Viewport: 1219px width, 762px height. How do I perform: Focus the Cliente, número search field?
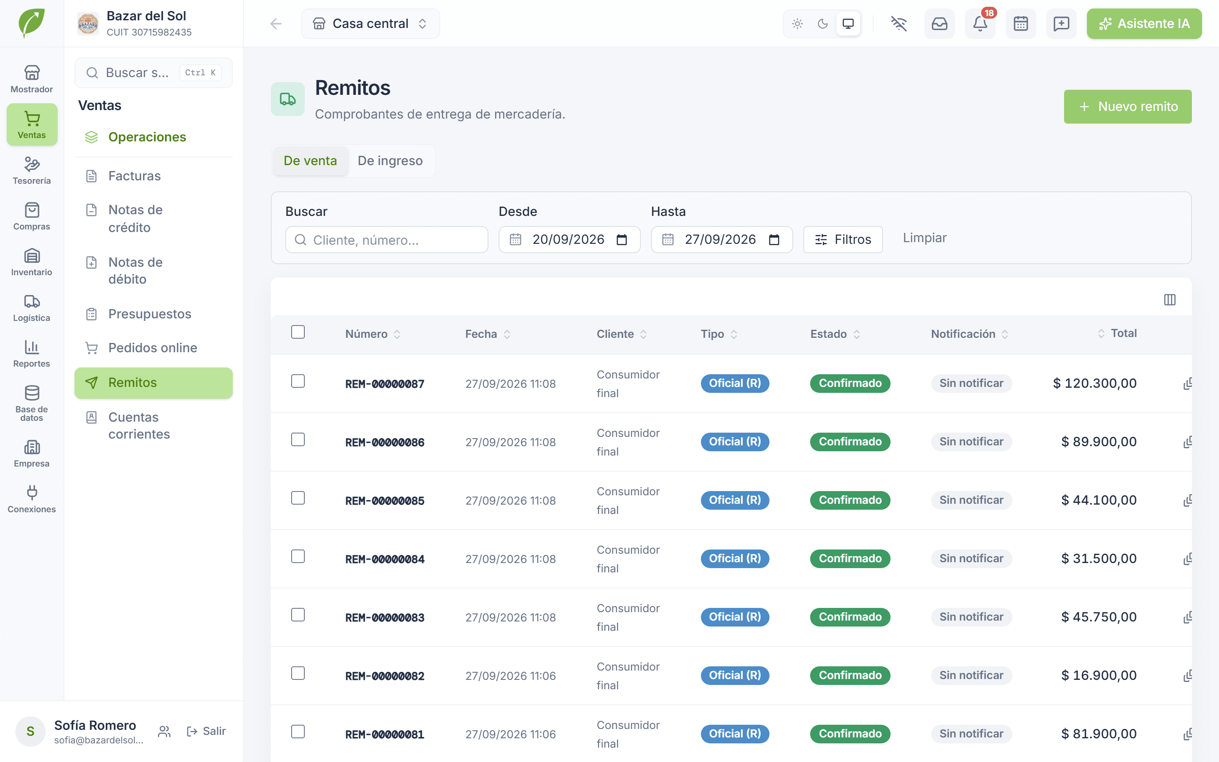pyautogui.click(x=386, y=239)
